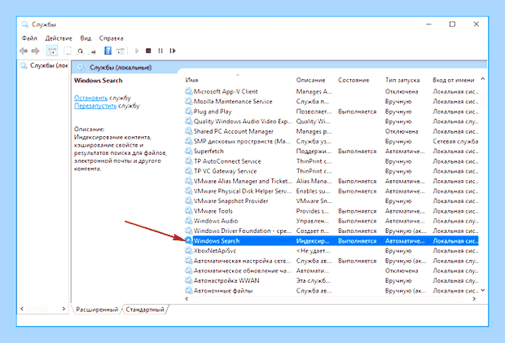Switch to the Стандартный tab
The height and width of the screenshot is (343, 505).
click(x=145, y=309)
